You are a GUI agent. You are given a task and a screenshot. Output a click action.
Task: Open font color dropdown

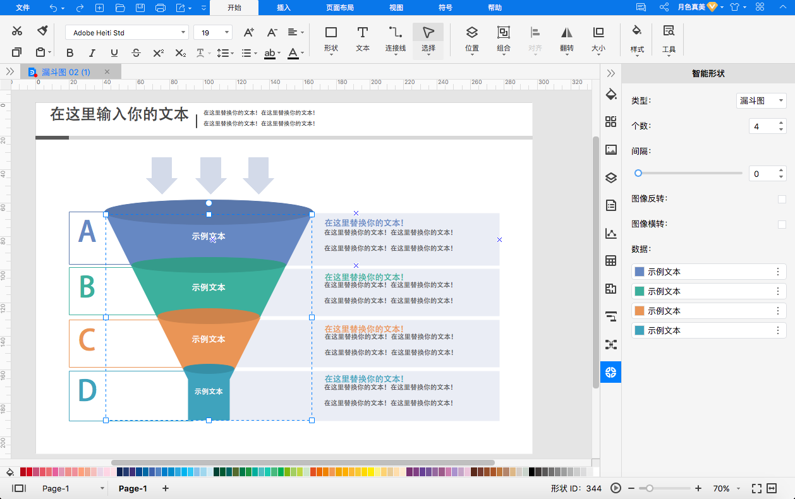296,53
